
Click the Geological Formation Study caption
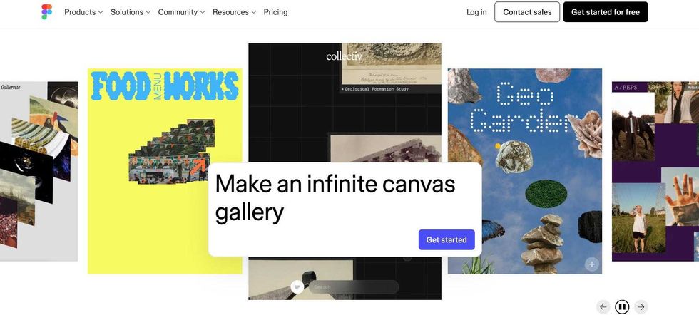375,89
